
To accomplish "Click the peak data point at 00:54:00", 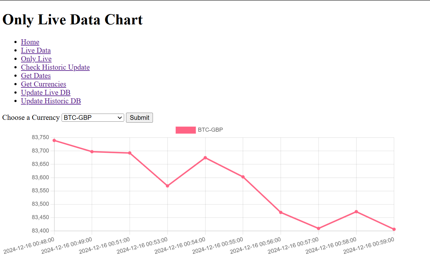I will point(205,158).
